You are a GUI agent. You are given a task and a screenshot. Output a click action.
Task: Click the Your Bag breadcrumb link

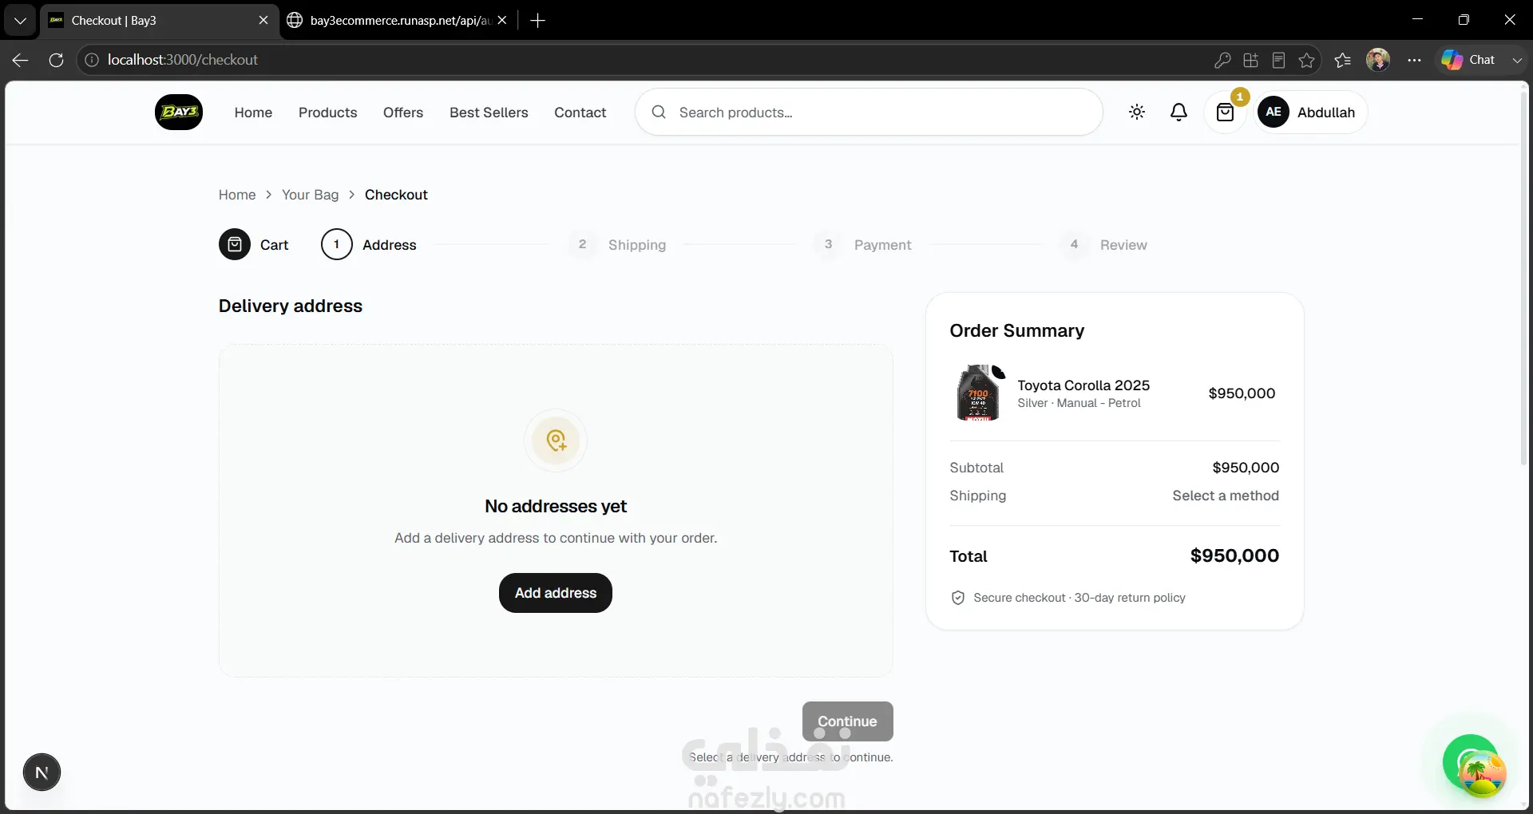point(310,195)
